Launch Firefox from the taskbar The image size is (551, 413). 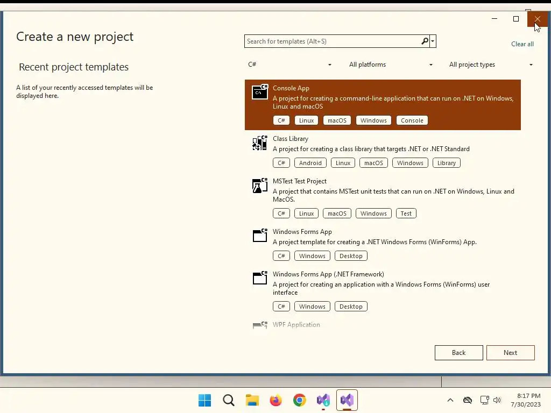tap(276, 400)
